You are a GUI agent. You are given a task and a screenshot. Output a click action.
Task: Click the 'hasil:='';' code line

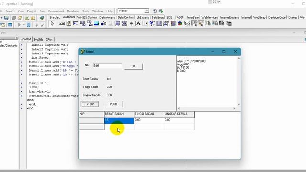click(x=39, y=83)
